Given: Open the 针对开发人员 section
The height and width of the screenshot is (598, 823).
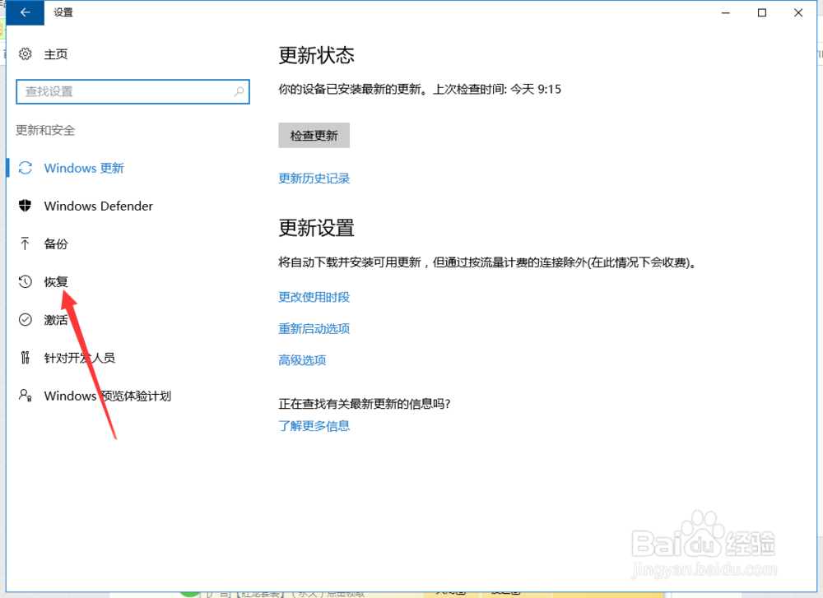Looking at the screenshot, I should click(80, 358).
